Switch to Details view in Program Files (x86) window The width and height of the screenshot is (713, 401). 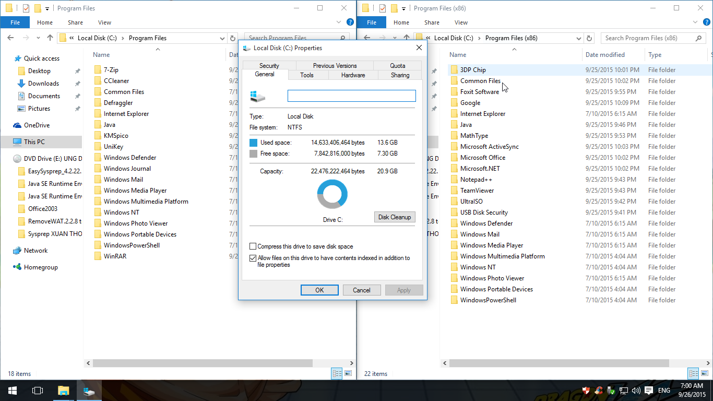693,373
